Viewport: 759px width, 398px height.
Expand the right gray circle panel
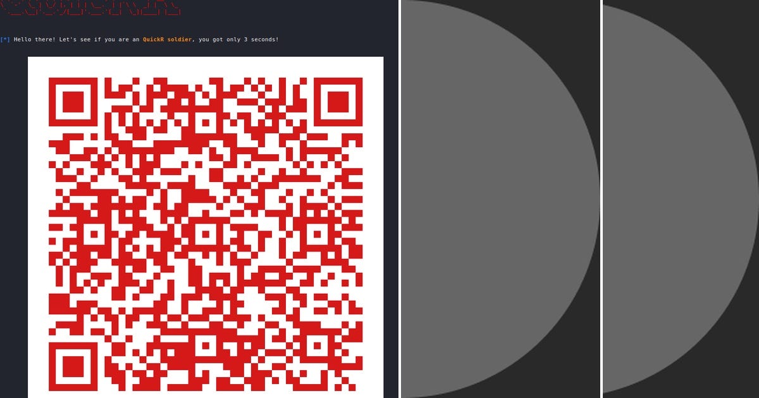(x=680, y=199)
